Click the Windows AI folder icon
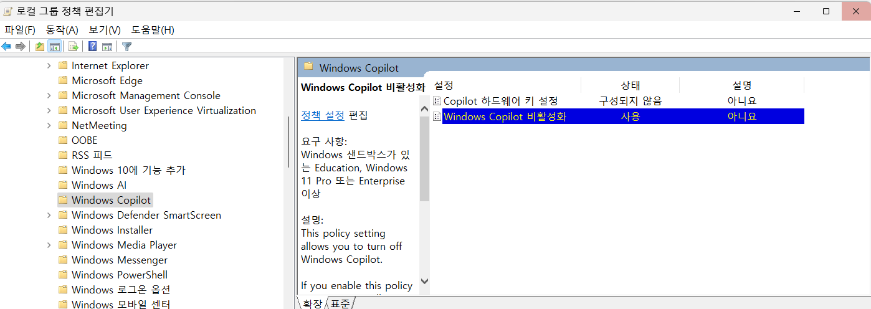 tap(62, 185)
